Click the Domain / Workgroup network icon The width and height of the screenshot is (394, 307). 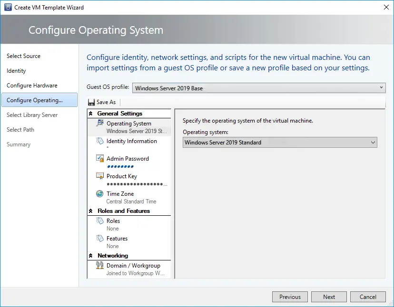(x=100, y=265)
